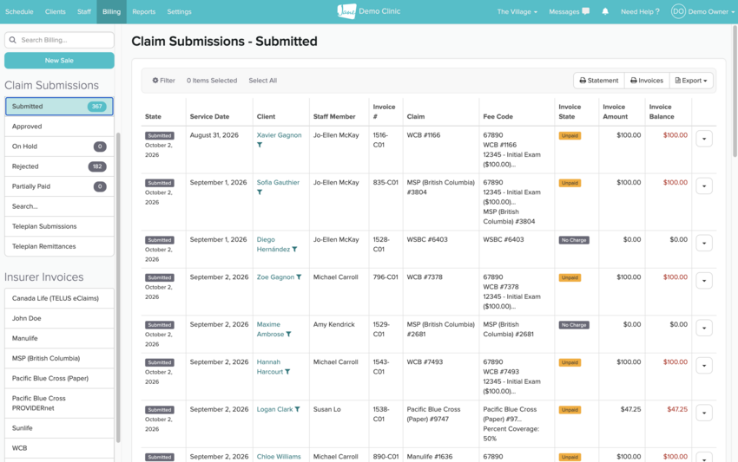Click the search magnifier icon
Image resolution: width=738 pixels, height=462 pixels.
click(x=13, y=40)
